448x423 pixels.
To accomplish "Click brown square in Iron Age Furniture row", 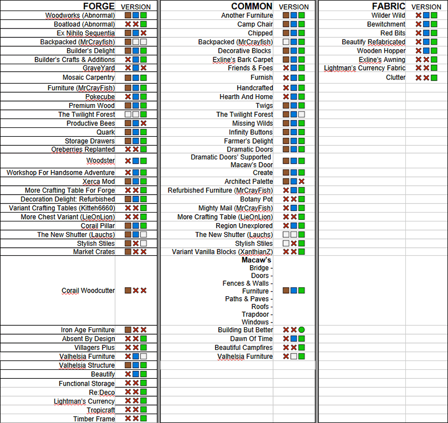I will 128,330.
